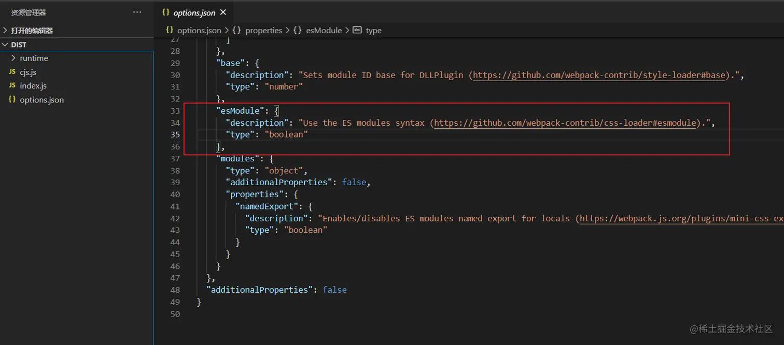Click the "object" value on line 38
The height and width of the screenshot is (345, 784).
coord(284,170)
